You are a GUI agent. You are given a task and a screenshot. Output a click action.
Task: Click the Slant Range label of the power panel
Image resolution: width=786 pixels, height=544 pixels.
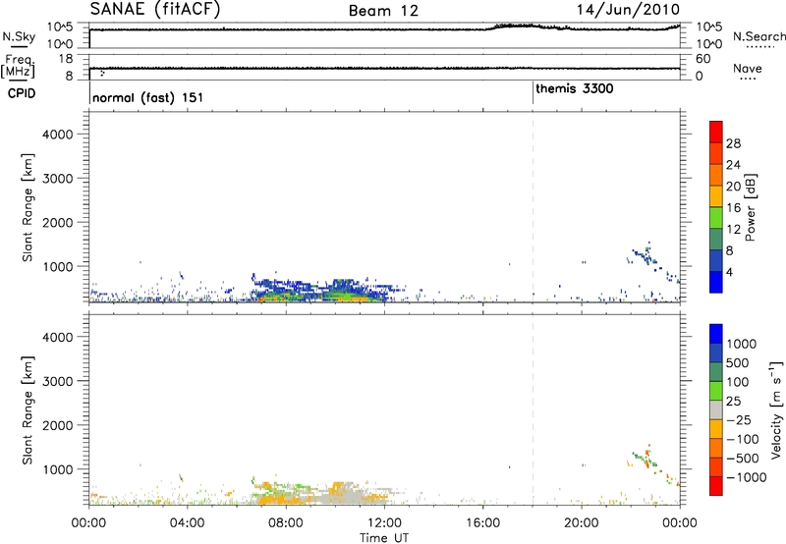(28, 207)
